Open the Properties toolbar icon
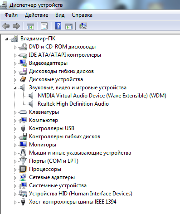The image size is (180, 214). pos(44,26)
